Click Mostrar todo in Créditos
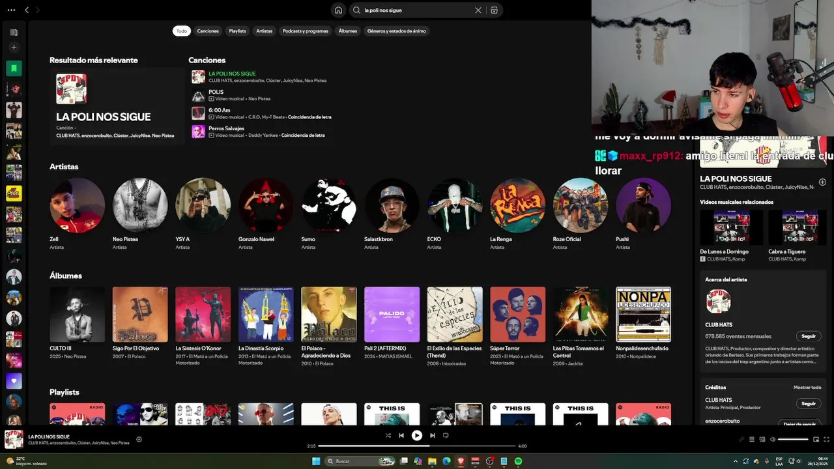The width and height of the screenshot is (834, 469). [807, 387]
